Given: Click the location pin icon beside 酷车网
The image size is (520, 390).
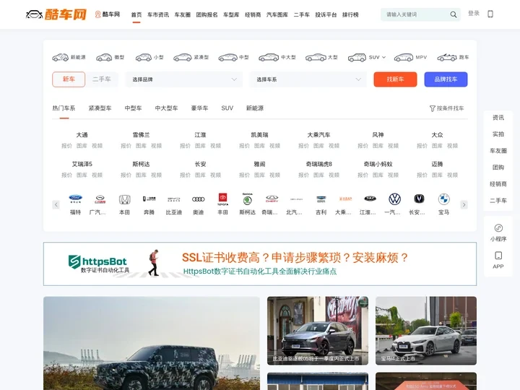Looking at the screenshot, I should click(97, 14).
